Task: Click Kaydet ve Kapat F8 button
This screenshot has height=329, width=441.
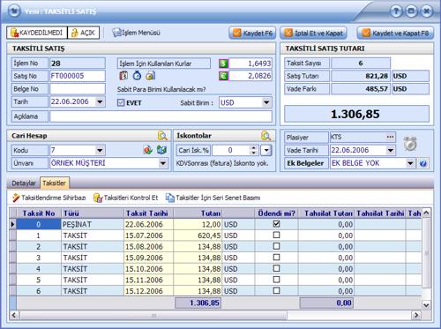Action: coord(395,33)
